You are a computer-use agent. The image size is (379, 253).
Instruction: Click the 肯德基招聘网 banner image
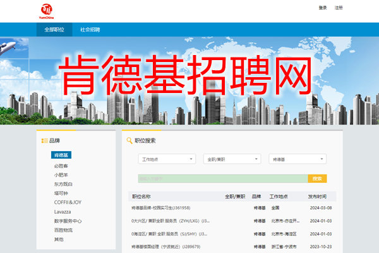point(189,80)
